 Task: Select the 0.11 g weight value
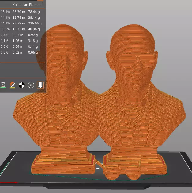(x=33, y=46)
